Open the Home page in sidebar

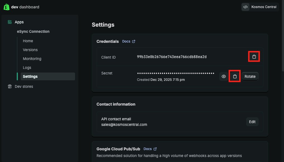click(x=28, y=41)
